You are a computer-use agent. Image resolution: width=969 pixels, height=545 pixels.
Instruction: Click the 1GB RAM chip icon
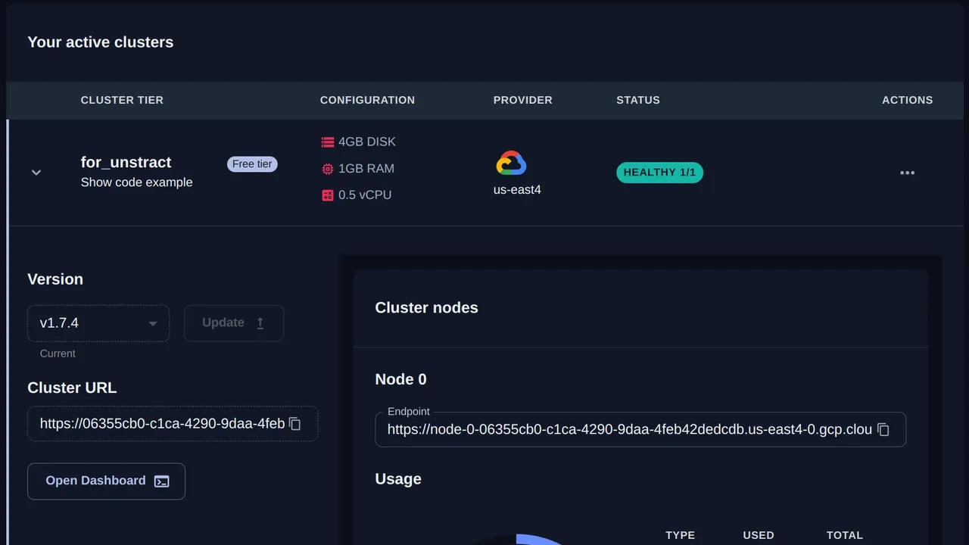point(327,168)
